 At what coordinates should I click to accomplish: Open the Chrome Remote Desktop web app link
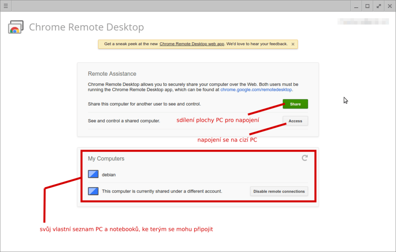[192, 44]
